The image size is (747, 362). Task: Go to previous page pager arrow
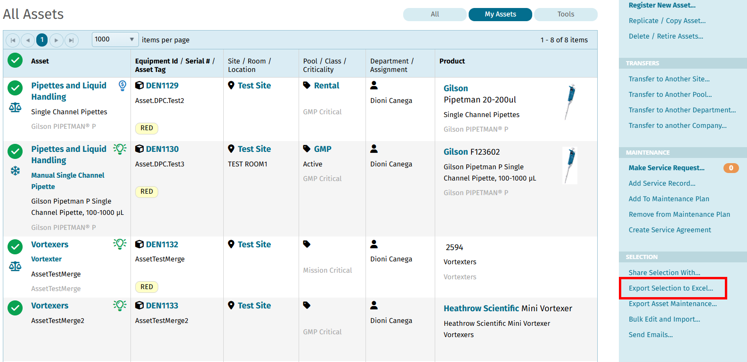[27, 40]
